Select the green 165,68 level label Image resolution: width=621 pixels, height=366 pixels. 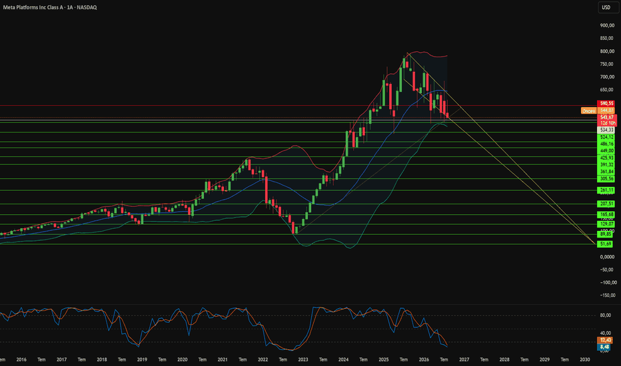point(606,214)
